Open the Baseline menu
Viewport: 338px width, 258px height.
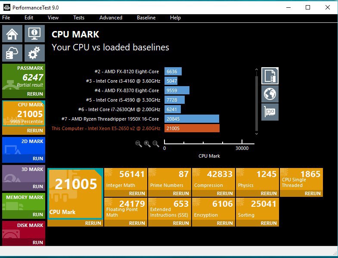pos(146,18)
